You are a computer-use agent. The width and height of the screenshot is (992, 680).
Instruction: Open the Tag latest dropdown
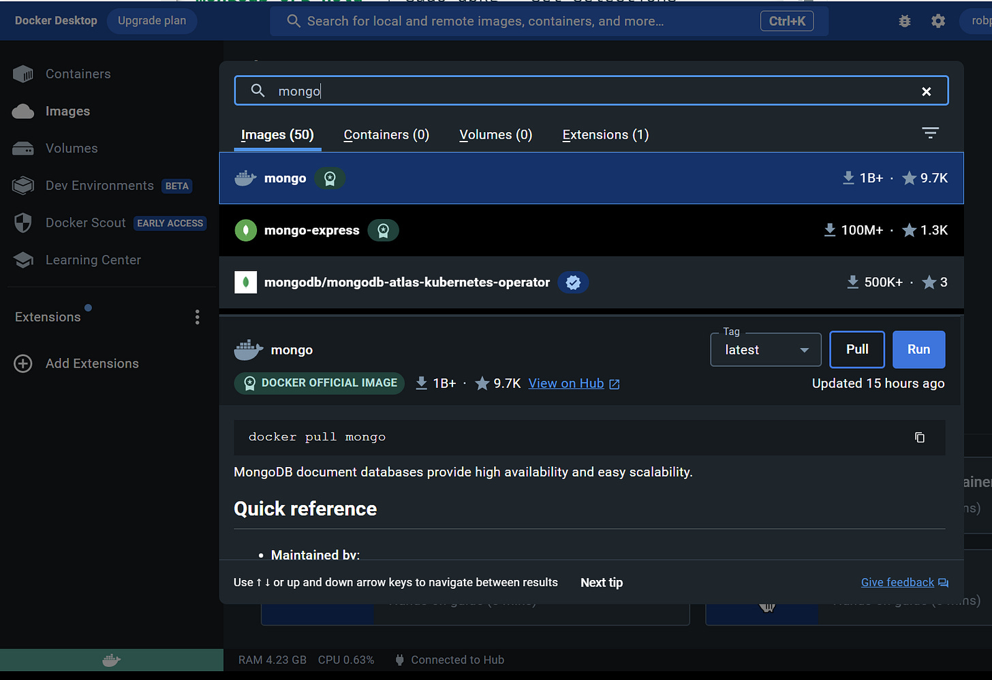tap(766, 350)
